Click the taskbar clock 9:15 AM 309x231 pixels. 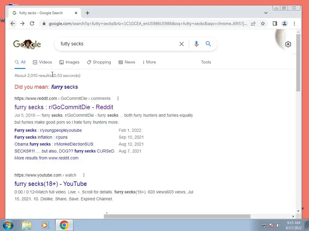click(294, 223)
